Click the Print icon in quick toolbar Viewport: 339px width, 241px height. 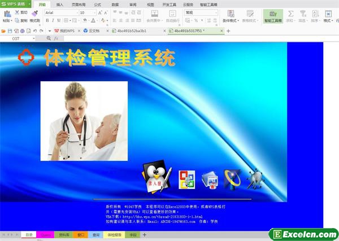tap(22, 31)
